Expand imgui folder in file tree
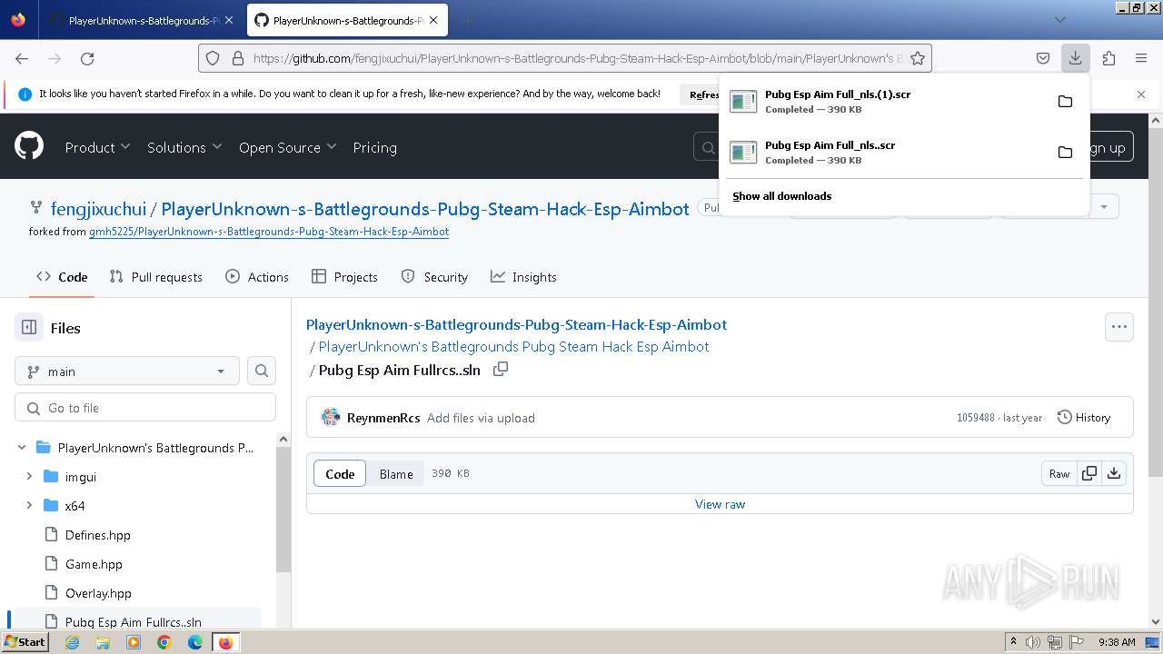The width and height of the screenshot is (1163, 654). [x=29, y=476]
